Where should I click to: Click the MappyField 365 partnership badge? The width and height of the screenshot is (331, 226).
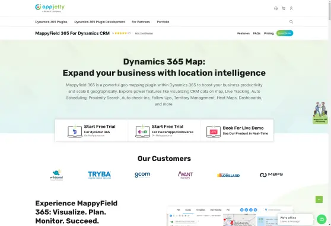click(x=320, y=113)
